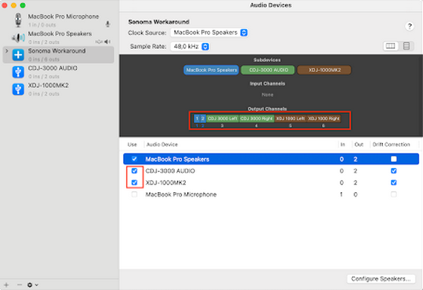
Task: Click output channel 1 block
Action: pos(197,119)
